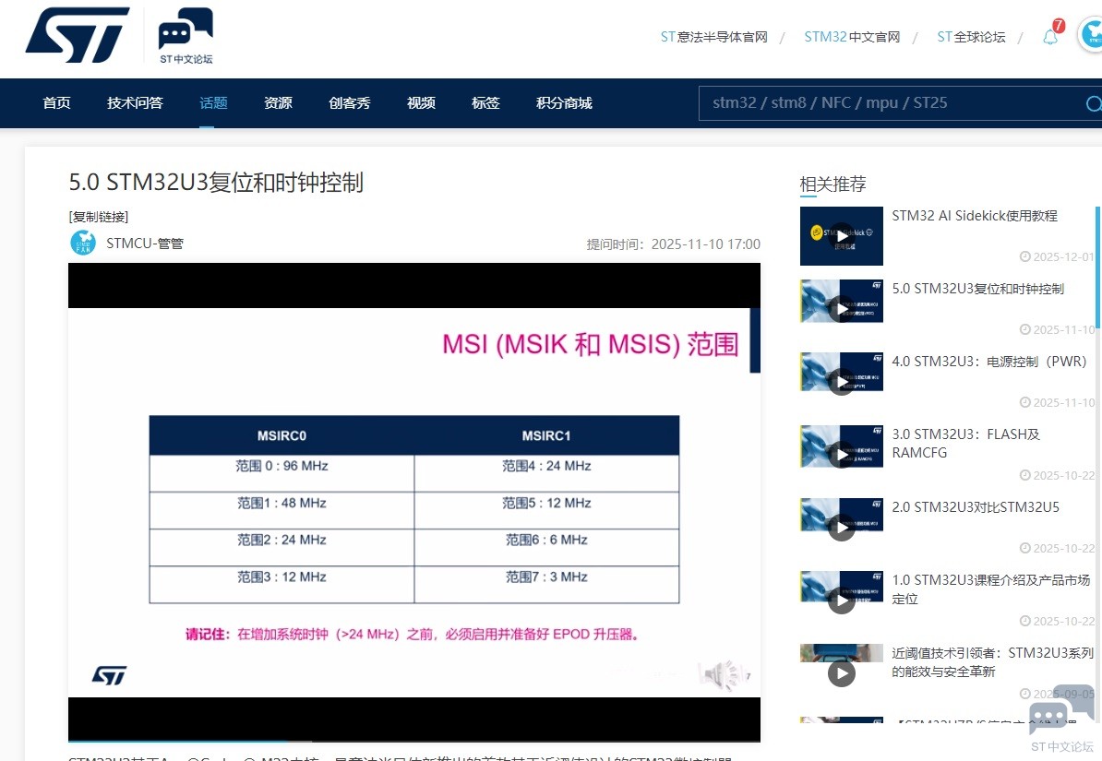Visit the ST全球论坛 link
The image size is (1102, 761).
pos(971,37)
